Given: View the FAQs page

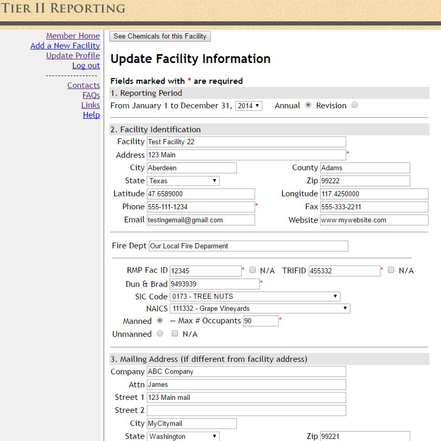Looking at the screenshot, I should point(91,95).
